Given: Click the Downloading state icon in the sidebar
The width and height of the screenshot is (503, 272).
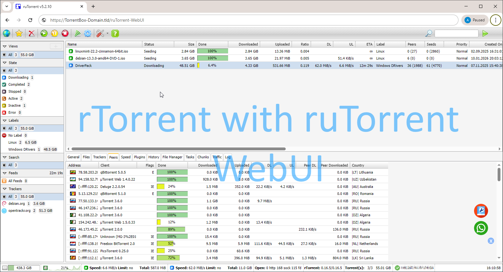Looking at the screenshot, I should click(x=4, y=77).
